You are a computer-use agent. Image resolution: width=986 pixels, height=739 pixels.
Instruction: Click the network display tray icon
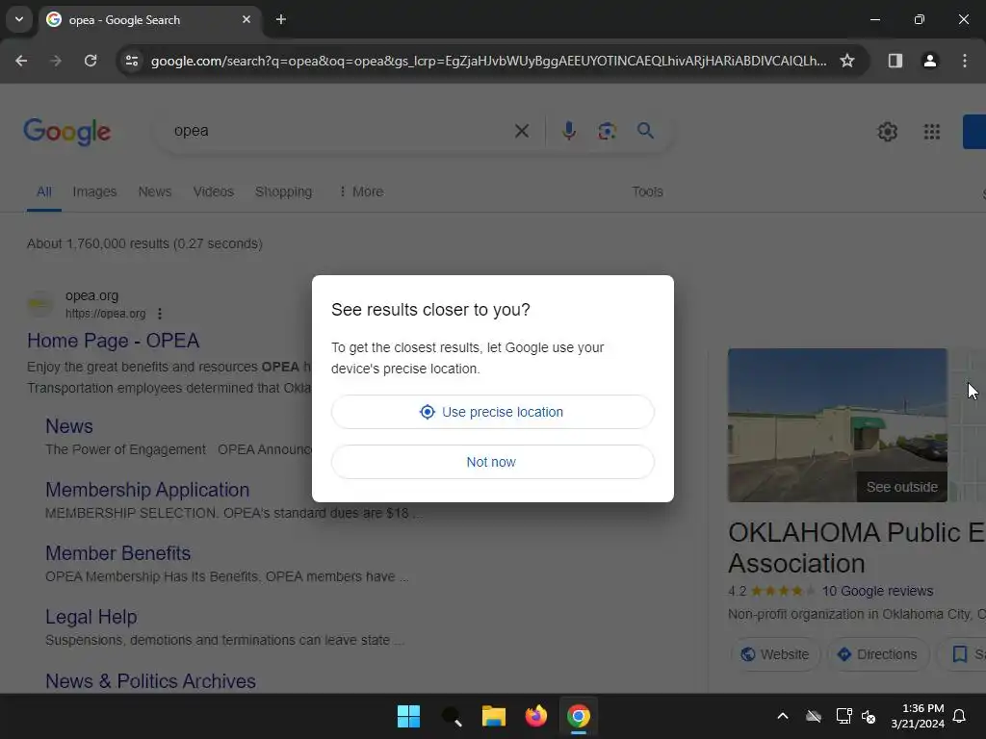[843, 716]
